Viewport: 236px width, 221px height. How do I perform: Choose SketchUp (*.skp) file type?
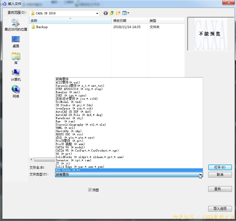[129, 131]
